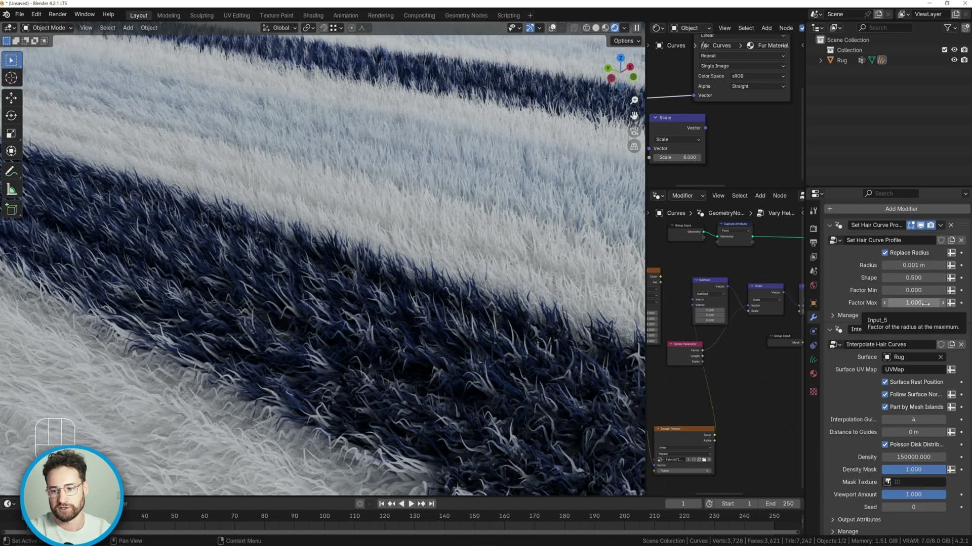Image resolution: width=972 pixels, height=546 pixels.
Task: Switch to solid viewport shading
Action: click(x=596, y=28)
